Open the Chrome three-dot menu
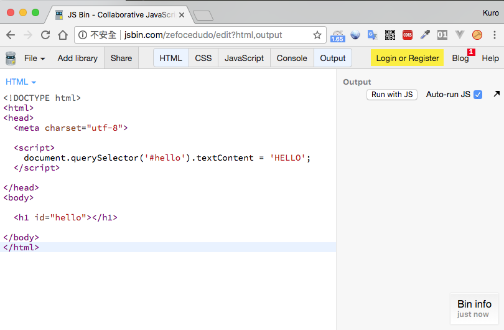The height and width of the screenshot is (330, 504). point(495,35)
